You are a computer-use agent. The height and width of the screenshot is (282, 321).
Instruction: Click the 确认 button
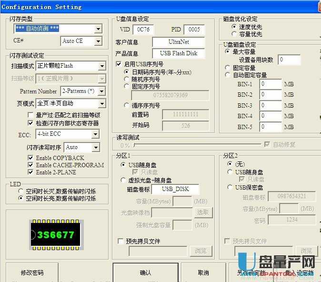146,272
